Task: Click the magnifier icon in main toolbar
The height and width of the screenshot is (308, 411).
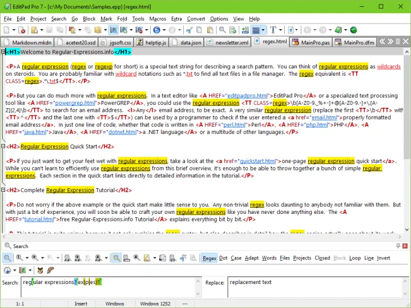Action: click(223, 30)
